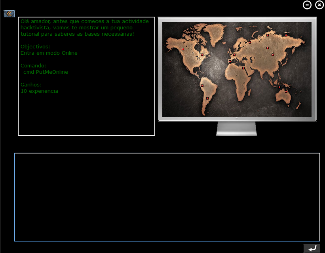Image resolution: width=325 pixels, height=253 pixels.
Task: Select the central Europe map marker
Action: click(234, 55)
